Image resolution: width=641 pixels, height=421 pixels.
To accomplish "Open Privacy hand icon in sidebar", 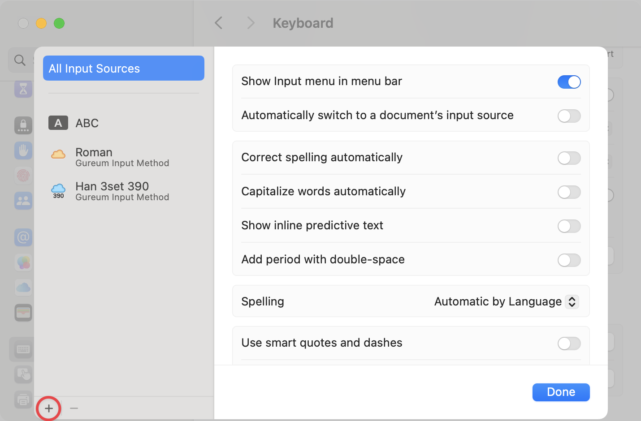I will point(23,150).
